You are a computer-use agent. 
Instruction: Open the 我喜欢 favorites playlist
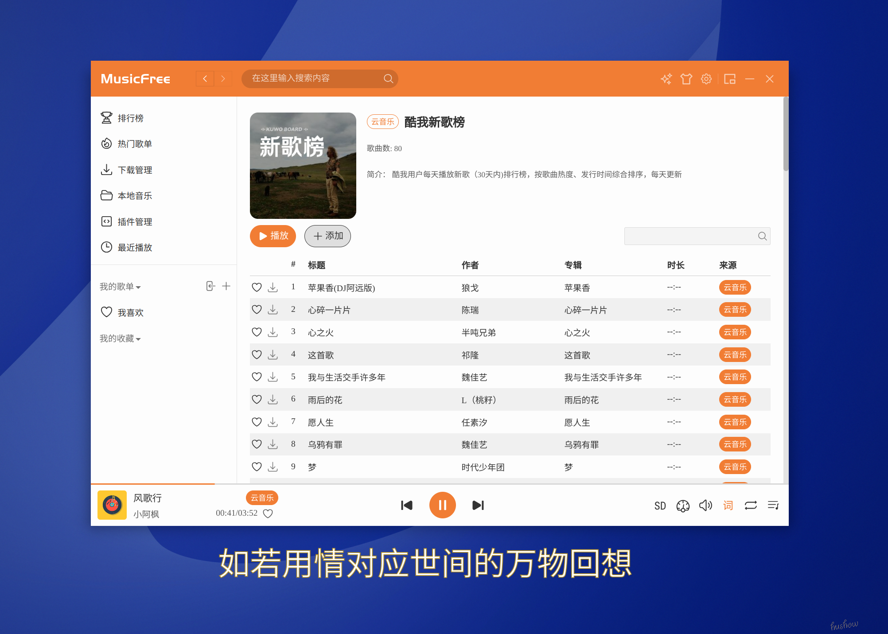pos(122,312)
